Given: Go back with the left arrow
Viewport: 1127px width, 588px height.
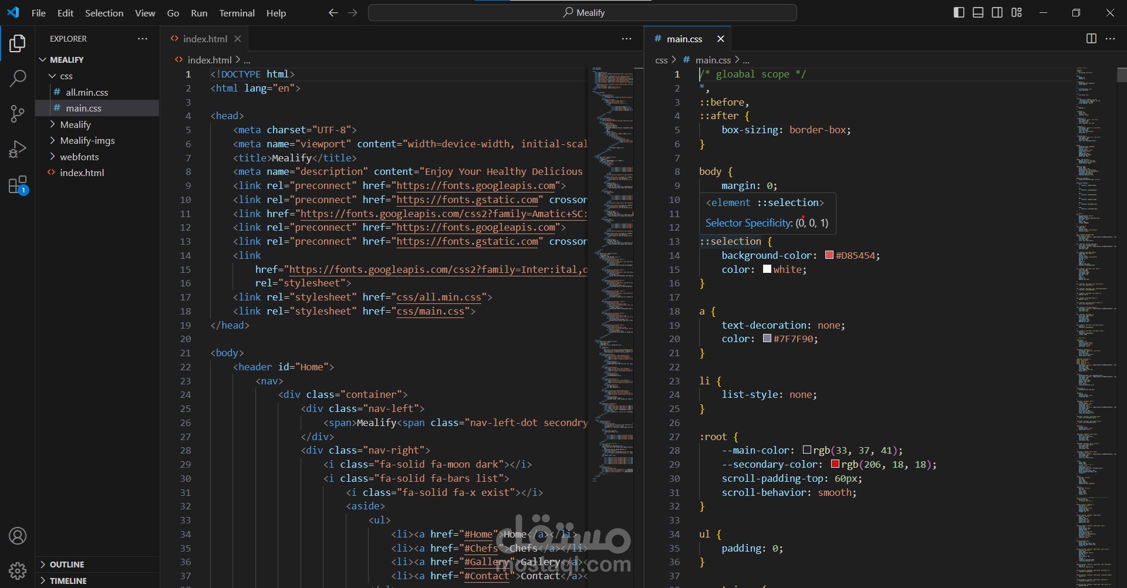Looking at the screenshot, I should tap(333, 12).
